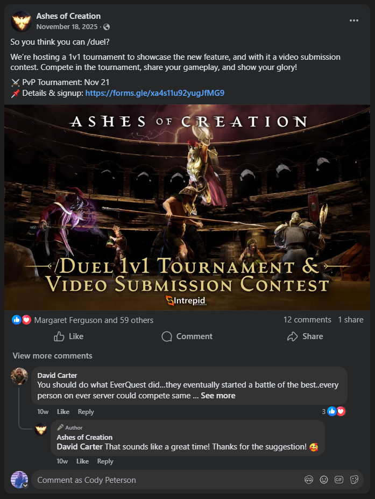This screenshot has width=375, height=499.
Task: Like David Carter's comment
Action: point(63,411)
